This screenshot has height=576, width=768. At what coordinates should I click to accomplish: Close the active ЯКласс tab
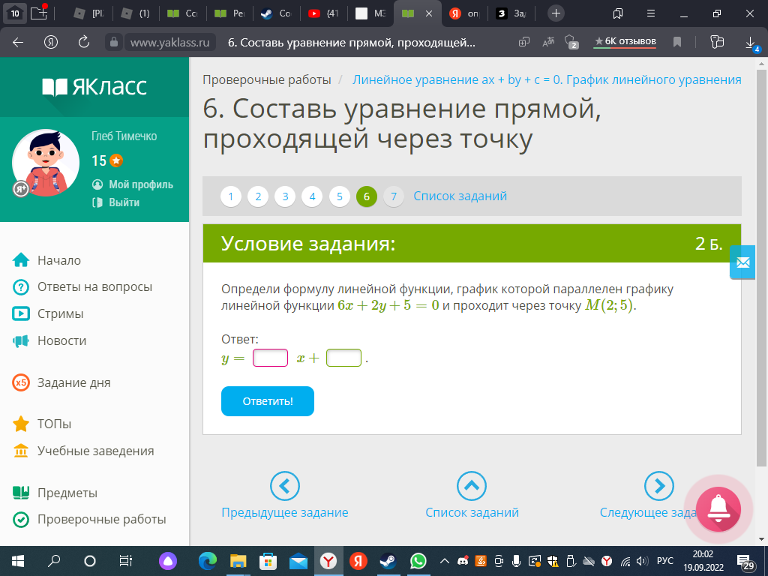(428, 13)
